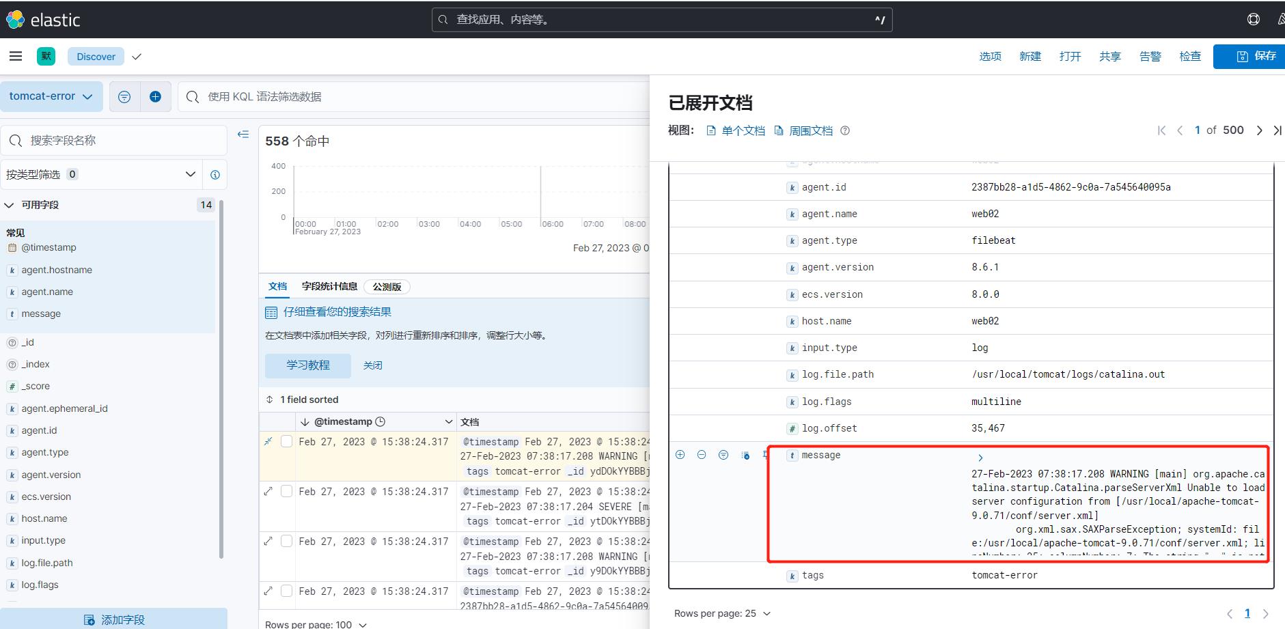Screen dimensions: 1285x629
Task: Collapse details of first table row
Action: coord(268,442)
